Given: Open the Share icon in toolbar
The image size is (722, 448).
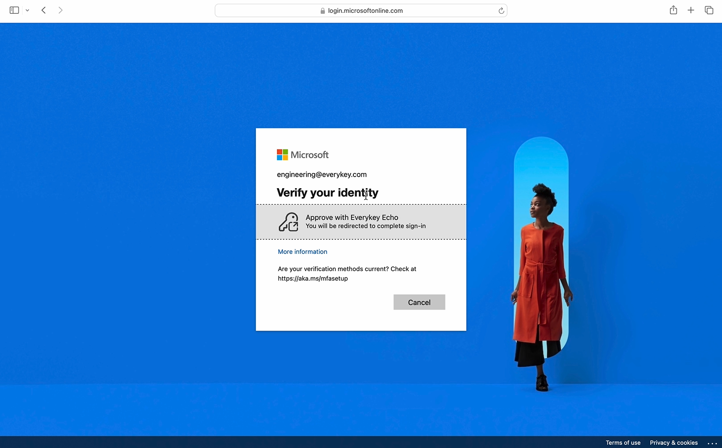Looking at the screenshot, I should 673,10.
